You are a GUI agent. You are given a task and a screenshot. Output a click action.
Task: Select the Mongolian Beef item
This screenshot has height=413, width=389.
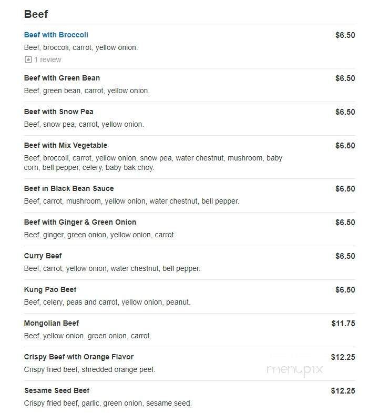click(52, 323)
